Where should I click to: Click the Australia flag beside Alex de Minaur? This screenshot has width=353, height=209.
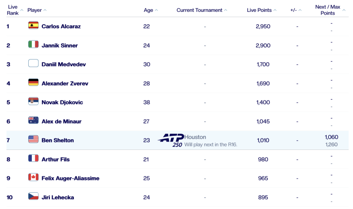[34, 120]
